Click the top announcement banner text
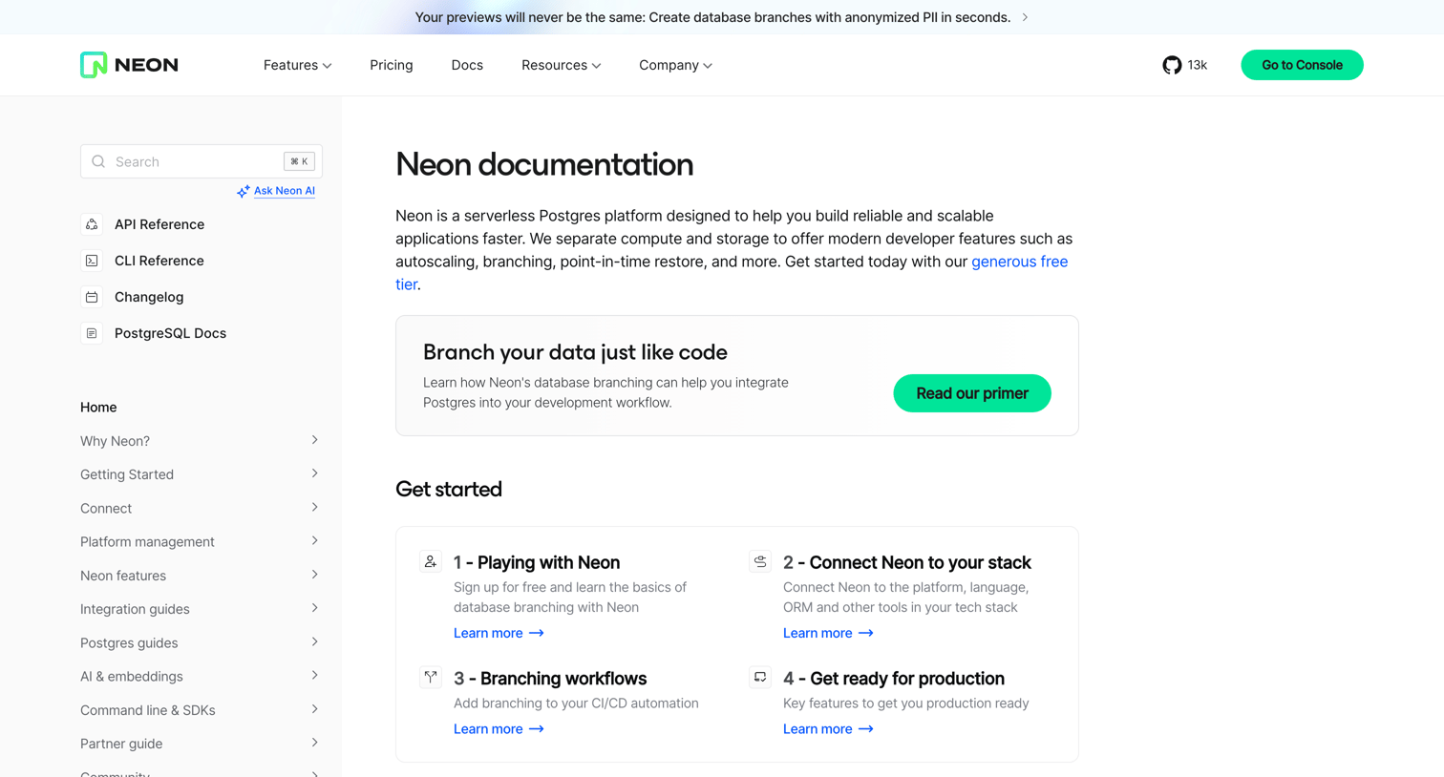This screenshot has width=1444, height=777. coord(712,17)
